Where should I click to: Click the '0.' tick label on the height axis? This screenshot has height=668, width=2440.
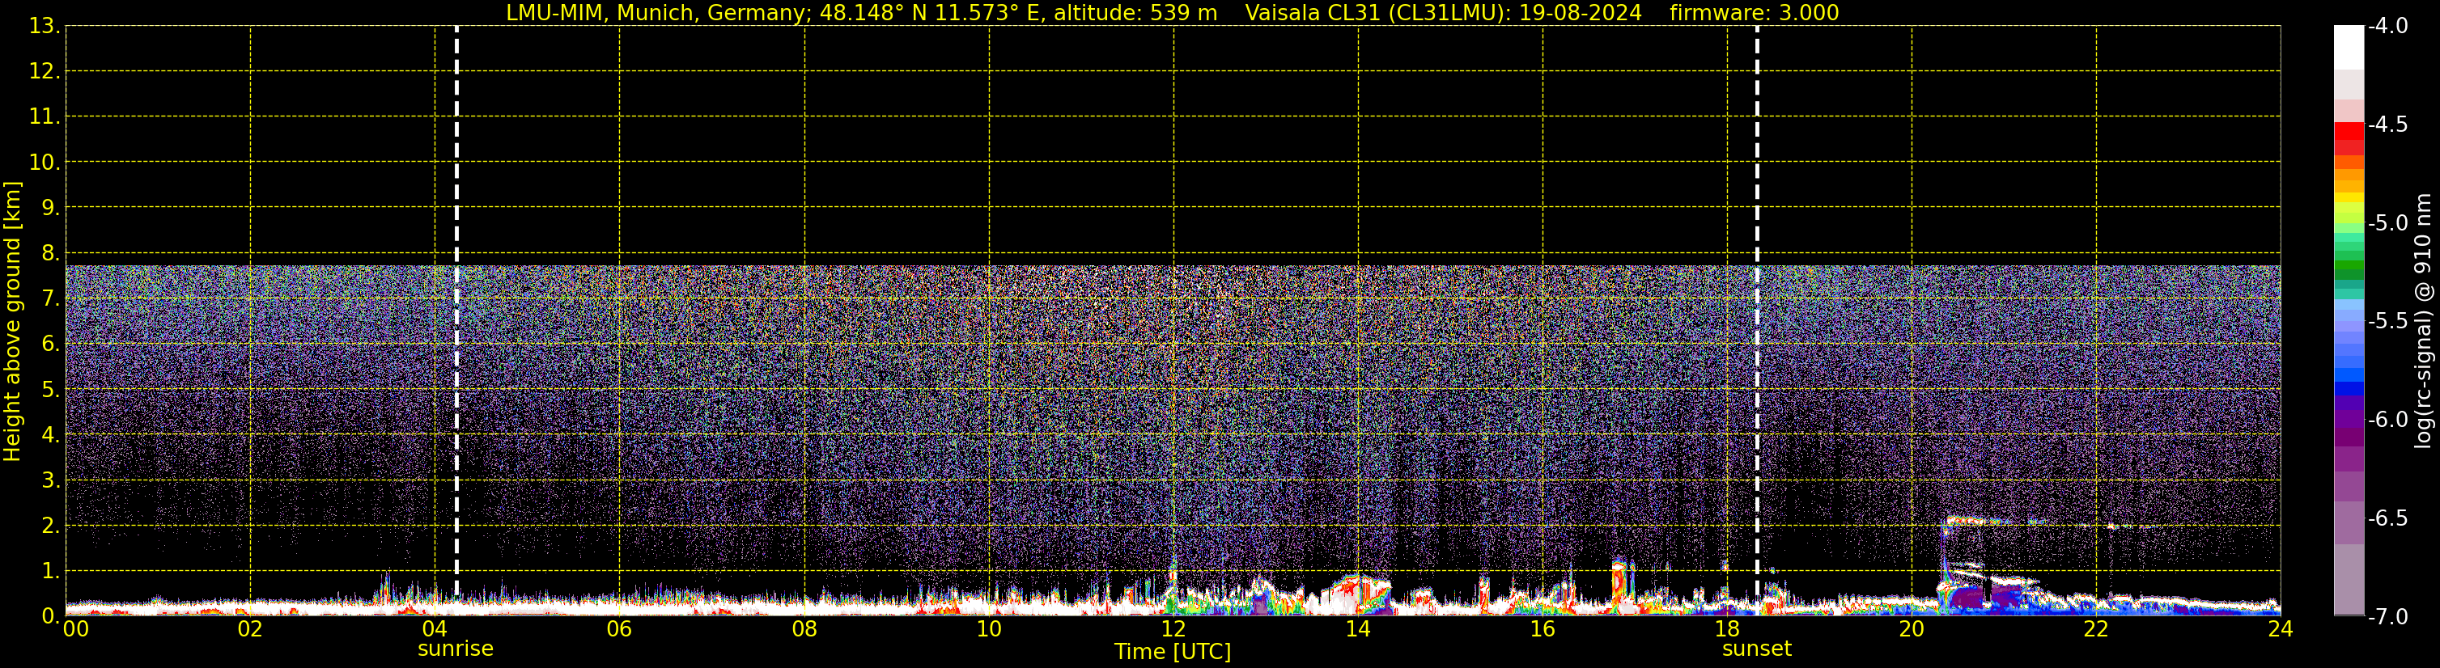coord(51,617)
